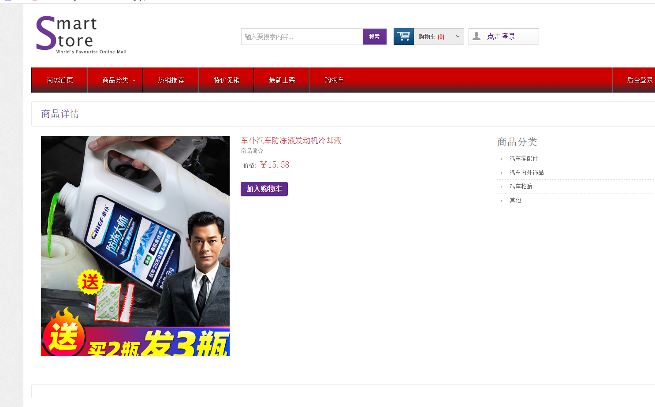Open 购物车 page from navigation bar
The width and height of the screenshot is (655, 407).
(334, 80)
